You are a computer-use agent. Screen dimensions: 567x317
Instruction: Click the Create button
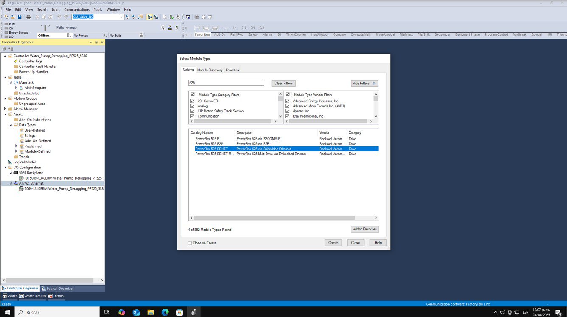point(334,243)
